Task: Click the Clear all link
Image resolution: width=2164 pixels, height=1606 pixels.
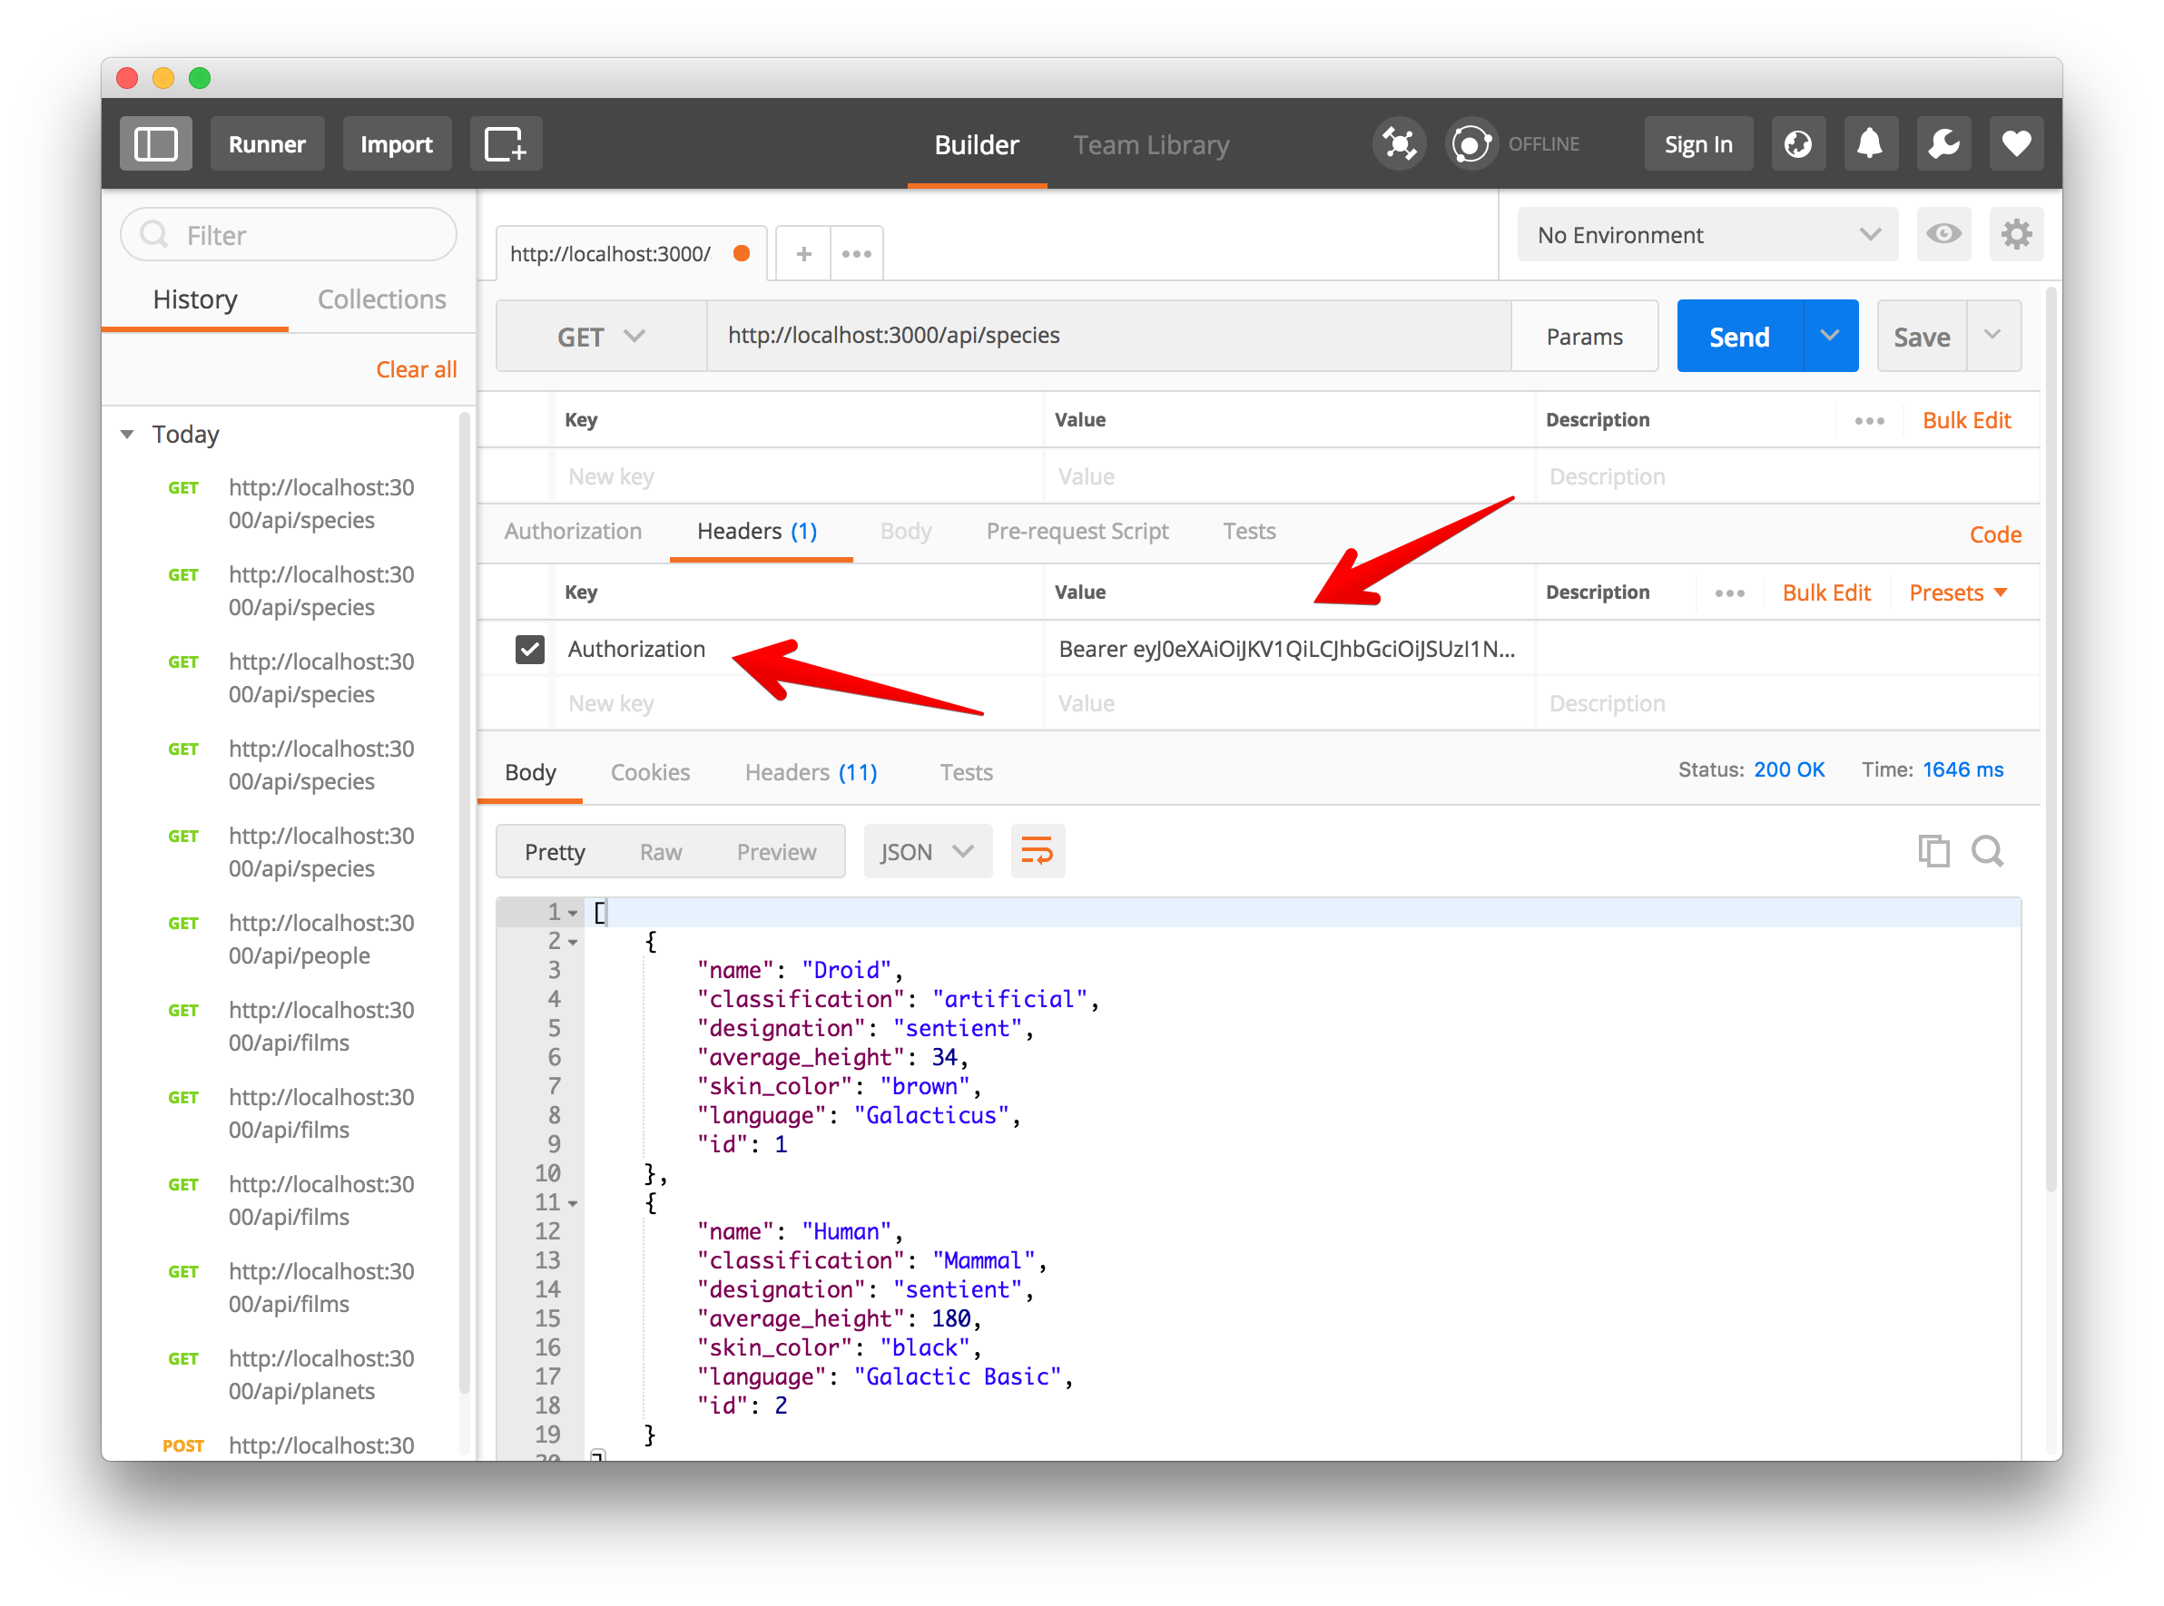Action: click(x=416, y=369)
